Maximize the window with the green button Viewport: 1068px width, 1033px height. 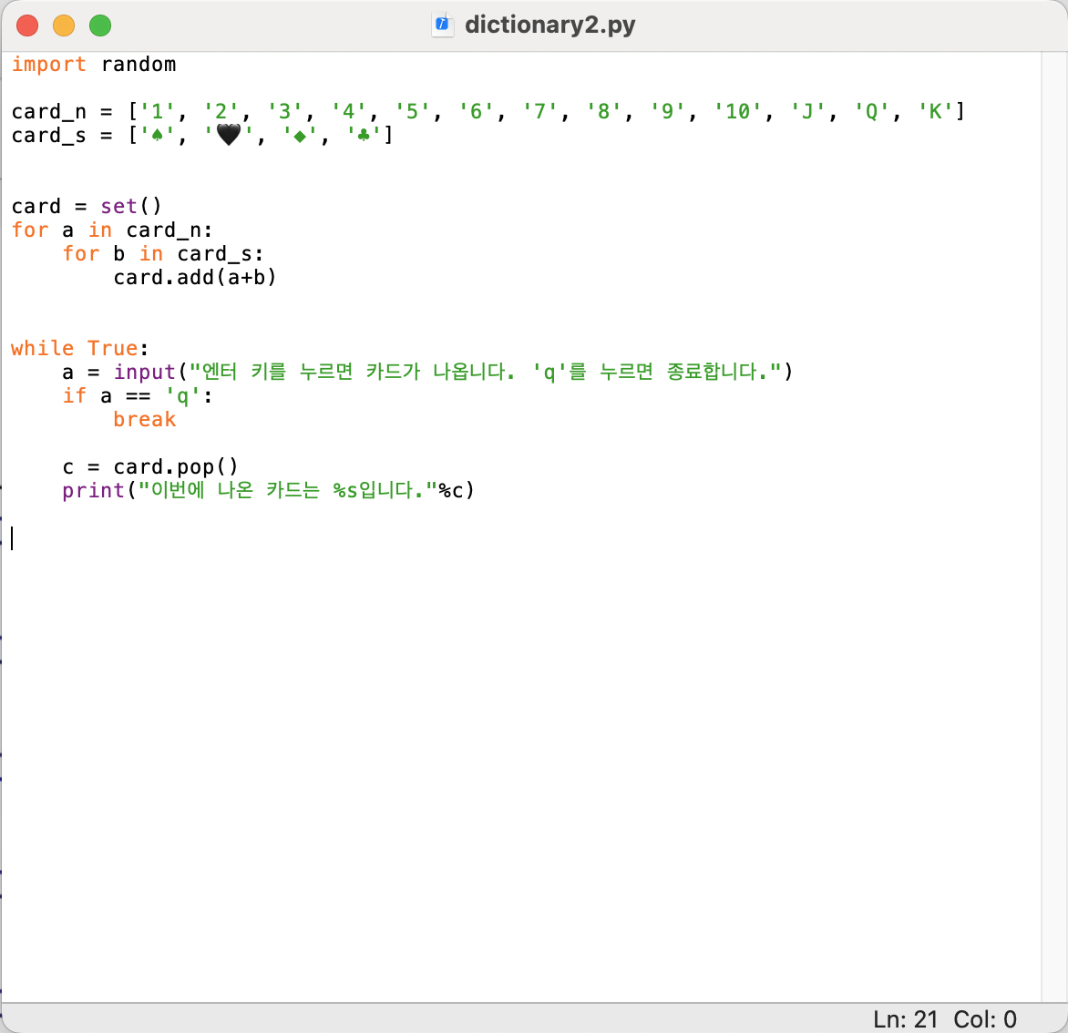(x=100, y=26)
